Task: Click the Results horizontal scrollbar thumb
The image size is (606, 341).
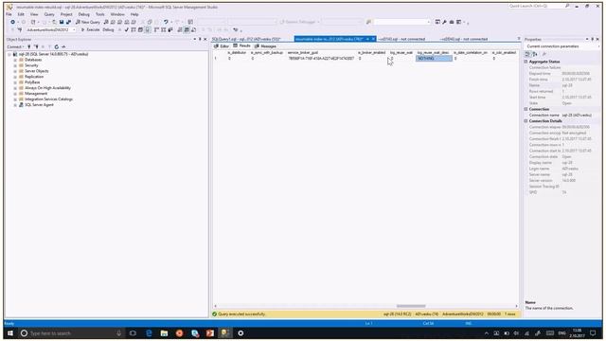Action: point(411,306)
